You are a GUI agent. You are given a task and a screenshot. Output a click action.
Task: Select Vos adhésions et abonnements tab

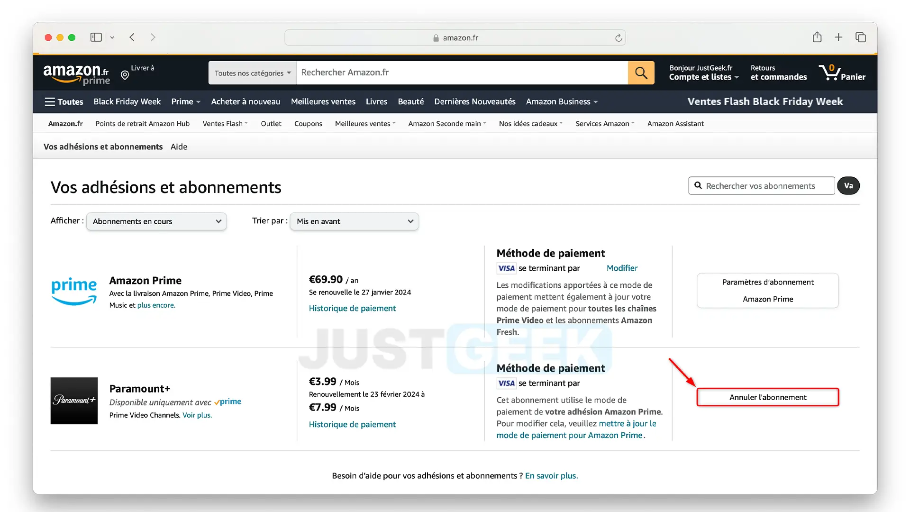coord(103,147)
